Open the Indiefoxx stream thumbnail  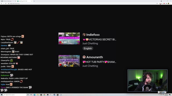coord(69,38)
